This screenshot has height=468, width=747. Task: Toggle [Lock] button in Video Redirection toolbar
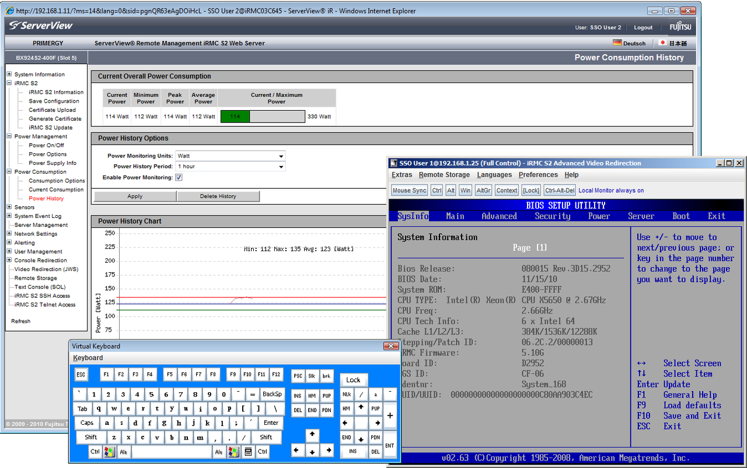pyautogui.click(x=531, y=190)
